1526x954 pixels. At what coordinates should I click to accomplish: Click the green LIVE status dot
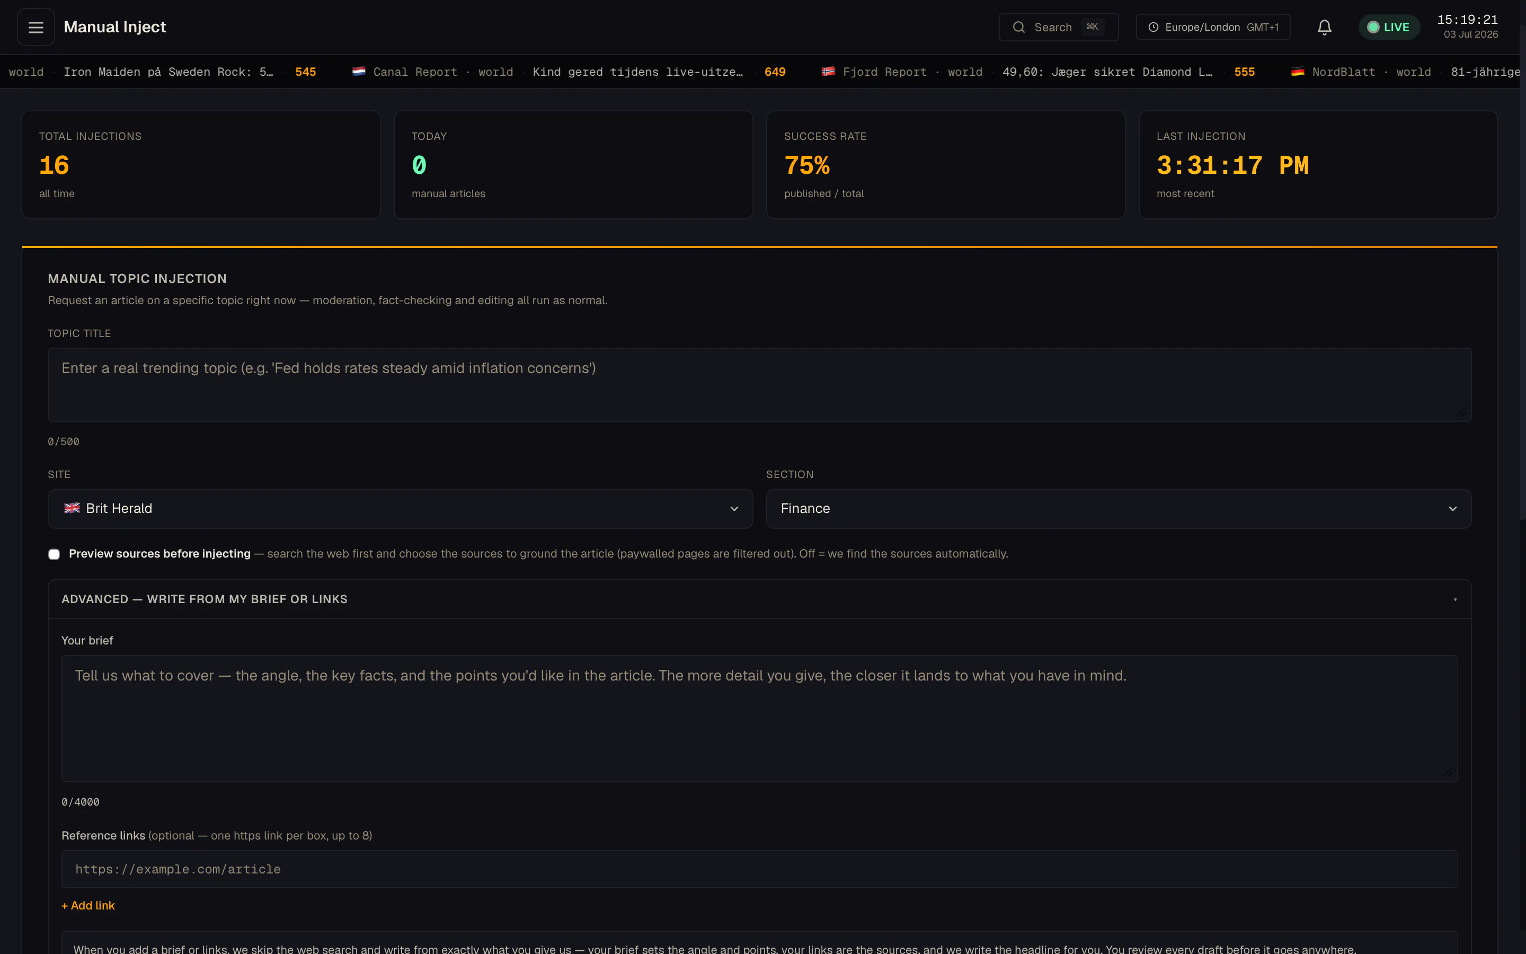(x=1373, y=27)
